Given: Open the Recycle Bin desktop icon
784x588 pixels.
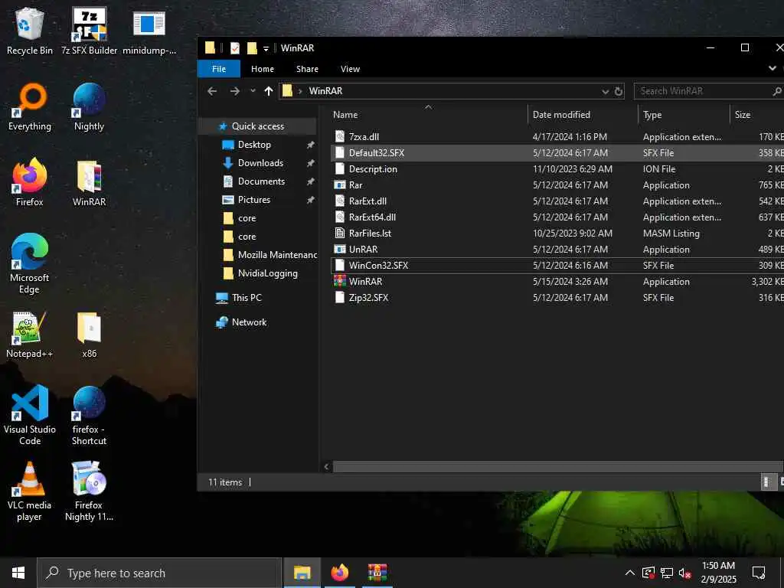Looking at the screenshot, I should [x=30, y=31].
